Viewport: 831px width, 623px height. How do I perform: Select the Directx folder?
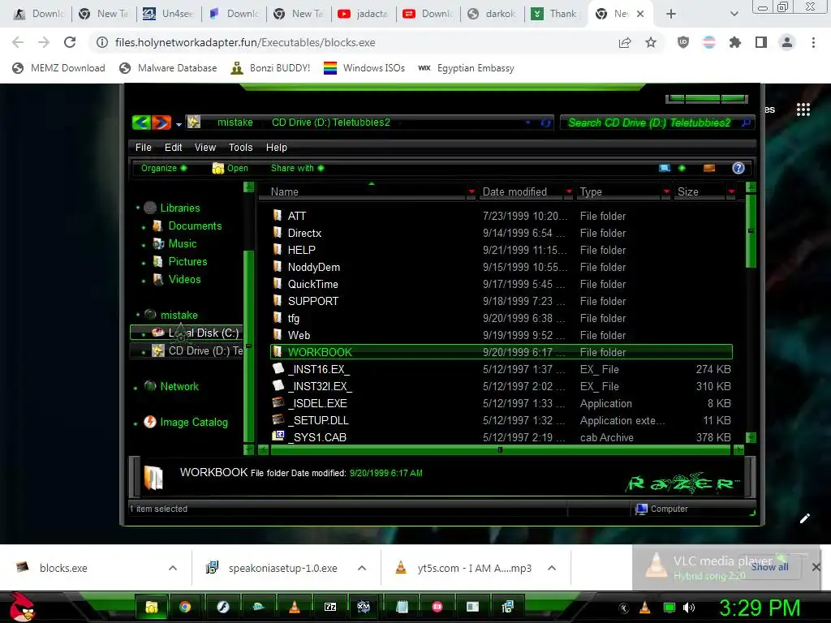[304, 233]
